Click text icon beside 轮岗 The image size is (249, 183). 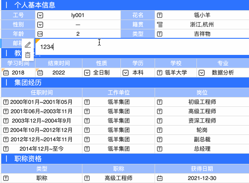click(x=160, y=130)
